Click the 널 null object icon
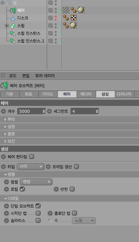Screen dimensions: 139x242 click(9, 3)
